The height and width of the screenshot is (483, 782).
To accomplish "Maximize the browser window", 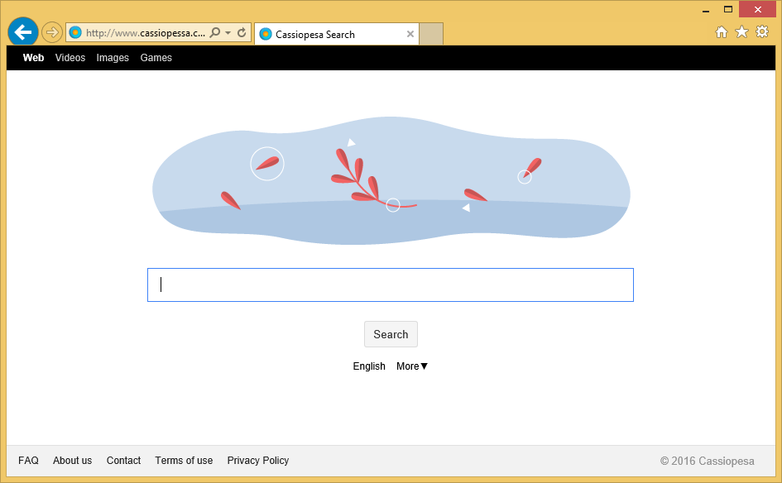I will coord(728,9).
